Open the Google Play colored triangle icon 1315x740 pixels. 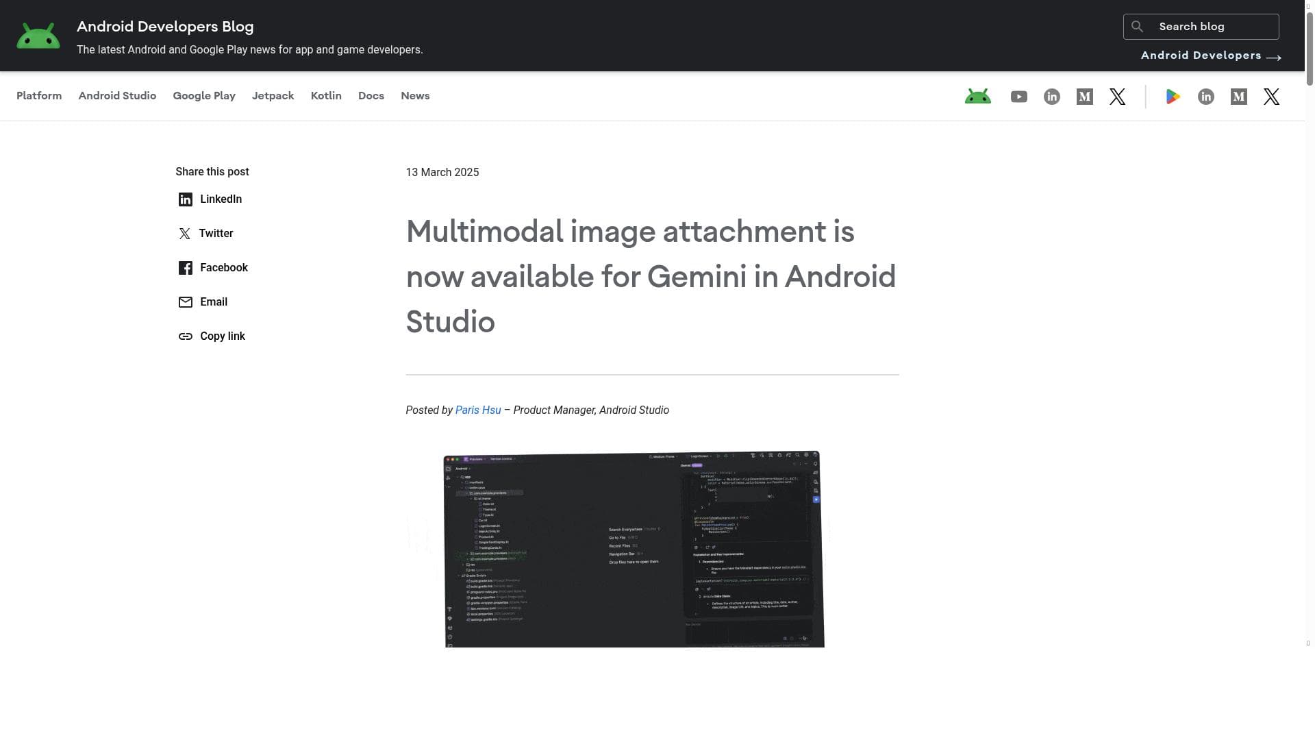coord(1173,97)
